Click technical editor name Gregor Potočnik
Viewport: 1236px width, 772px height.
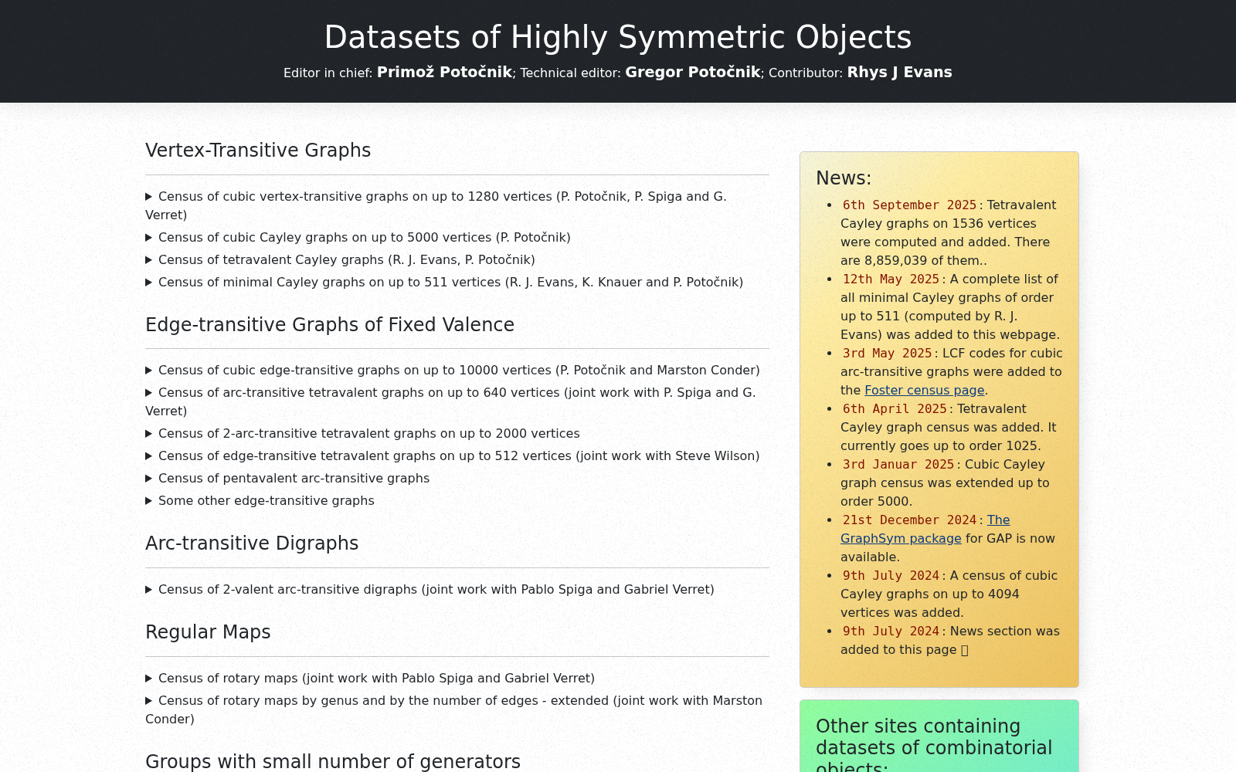[693, 72]
